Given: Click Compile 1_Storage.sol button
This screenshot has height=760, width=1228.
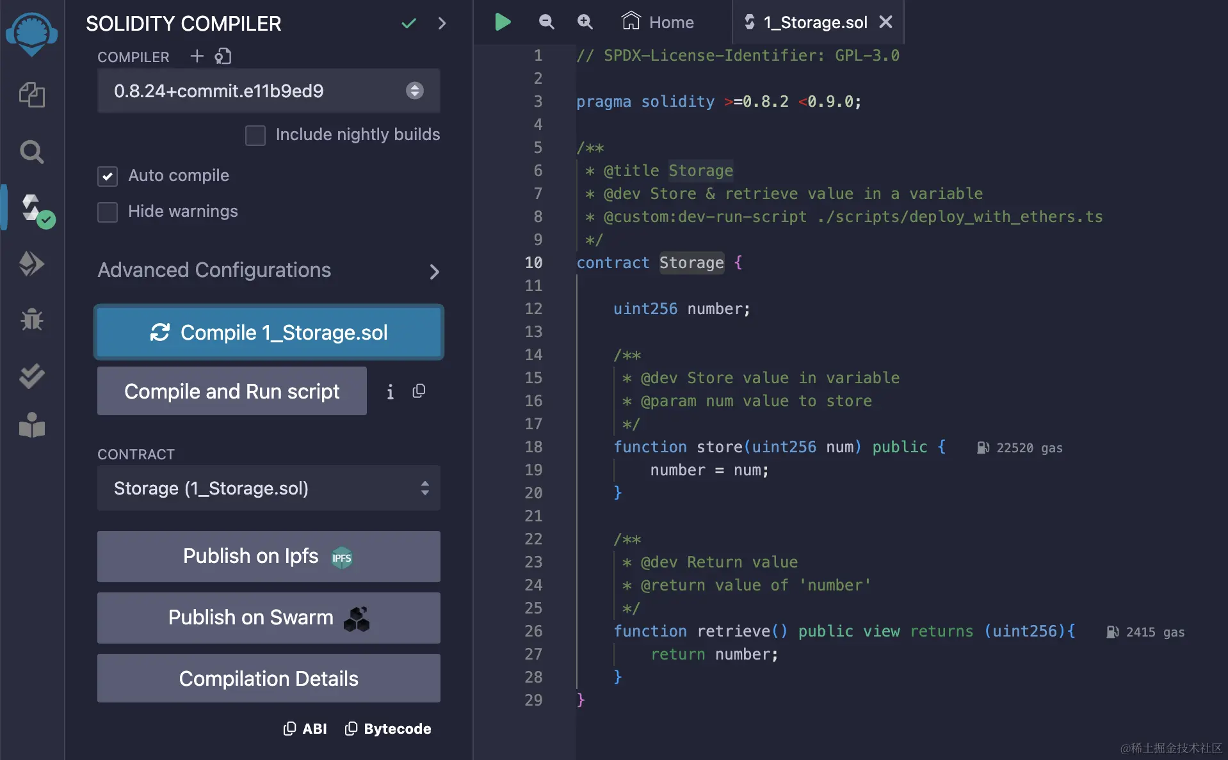Looking at the screenshot, I should click(269, 332).
